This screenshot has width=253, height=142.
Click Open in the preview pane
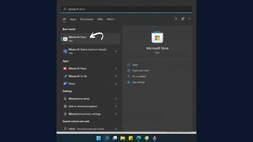(x=135, y=65)
